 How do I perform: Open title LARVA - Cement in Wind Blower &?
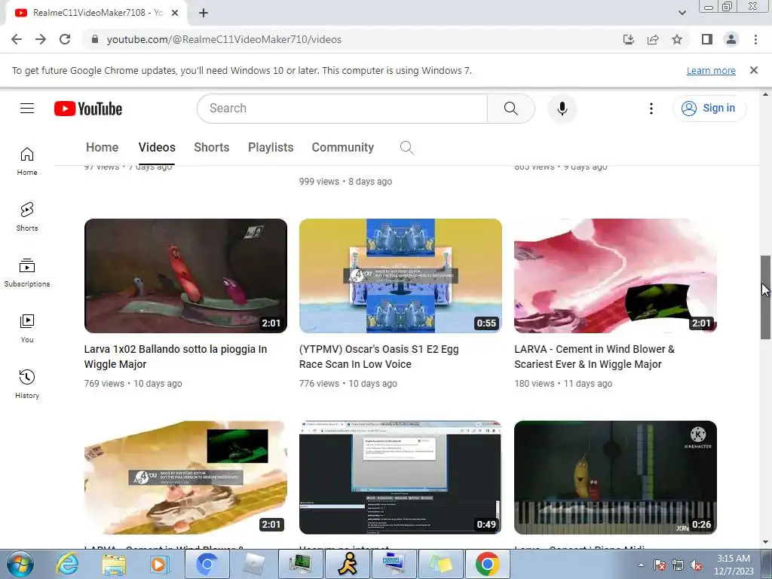click(595, 357)
